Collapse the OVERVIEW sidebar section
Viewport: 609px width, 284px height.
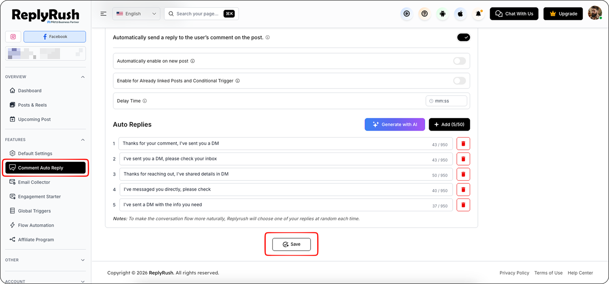tap(83, 77)
